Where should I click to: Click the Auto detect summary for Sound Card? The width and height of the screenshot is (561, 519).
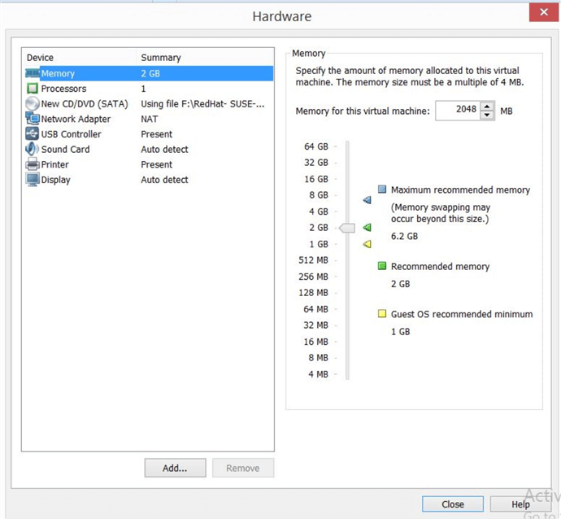(164, 149)
